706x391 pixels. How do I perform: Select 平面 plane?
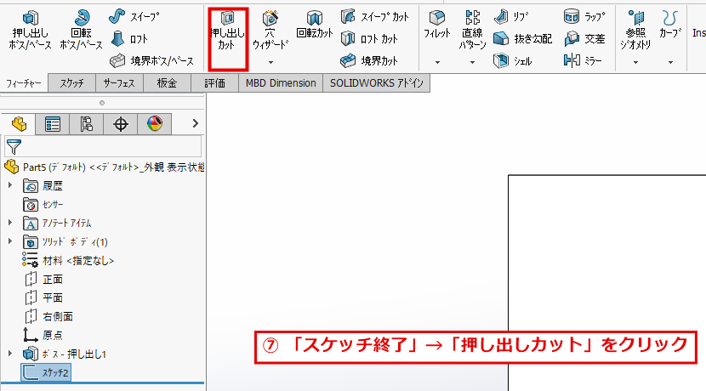[43, 297]
